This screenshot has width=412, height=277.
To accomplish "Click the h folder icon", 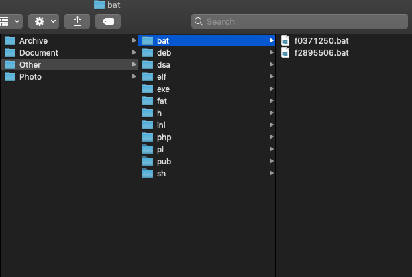I will [x=148, y=113].
